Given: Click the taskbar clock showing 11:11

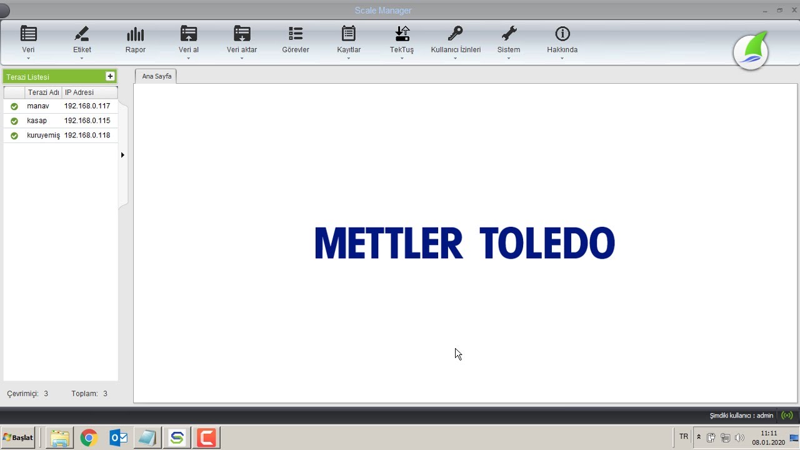Looking at the screenshot, I should (769, 437).
